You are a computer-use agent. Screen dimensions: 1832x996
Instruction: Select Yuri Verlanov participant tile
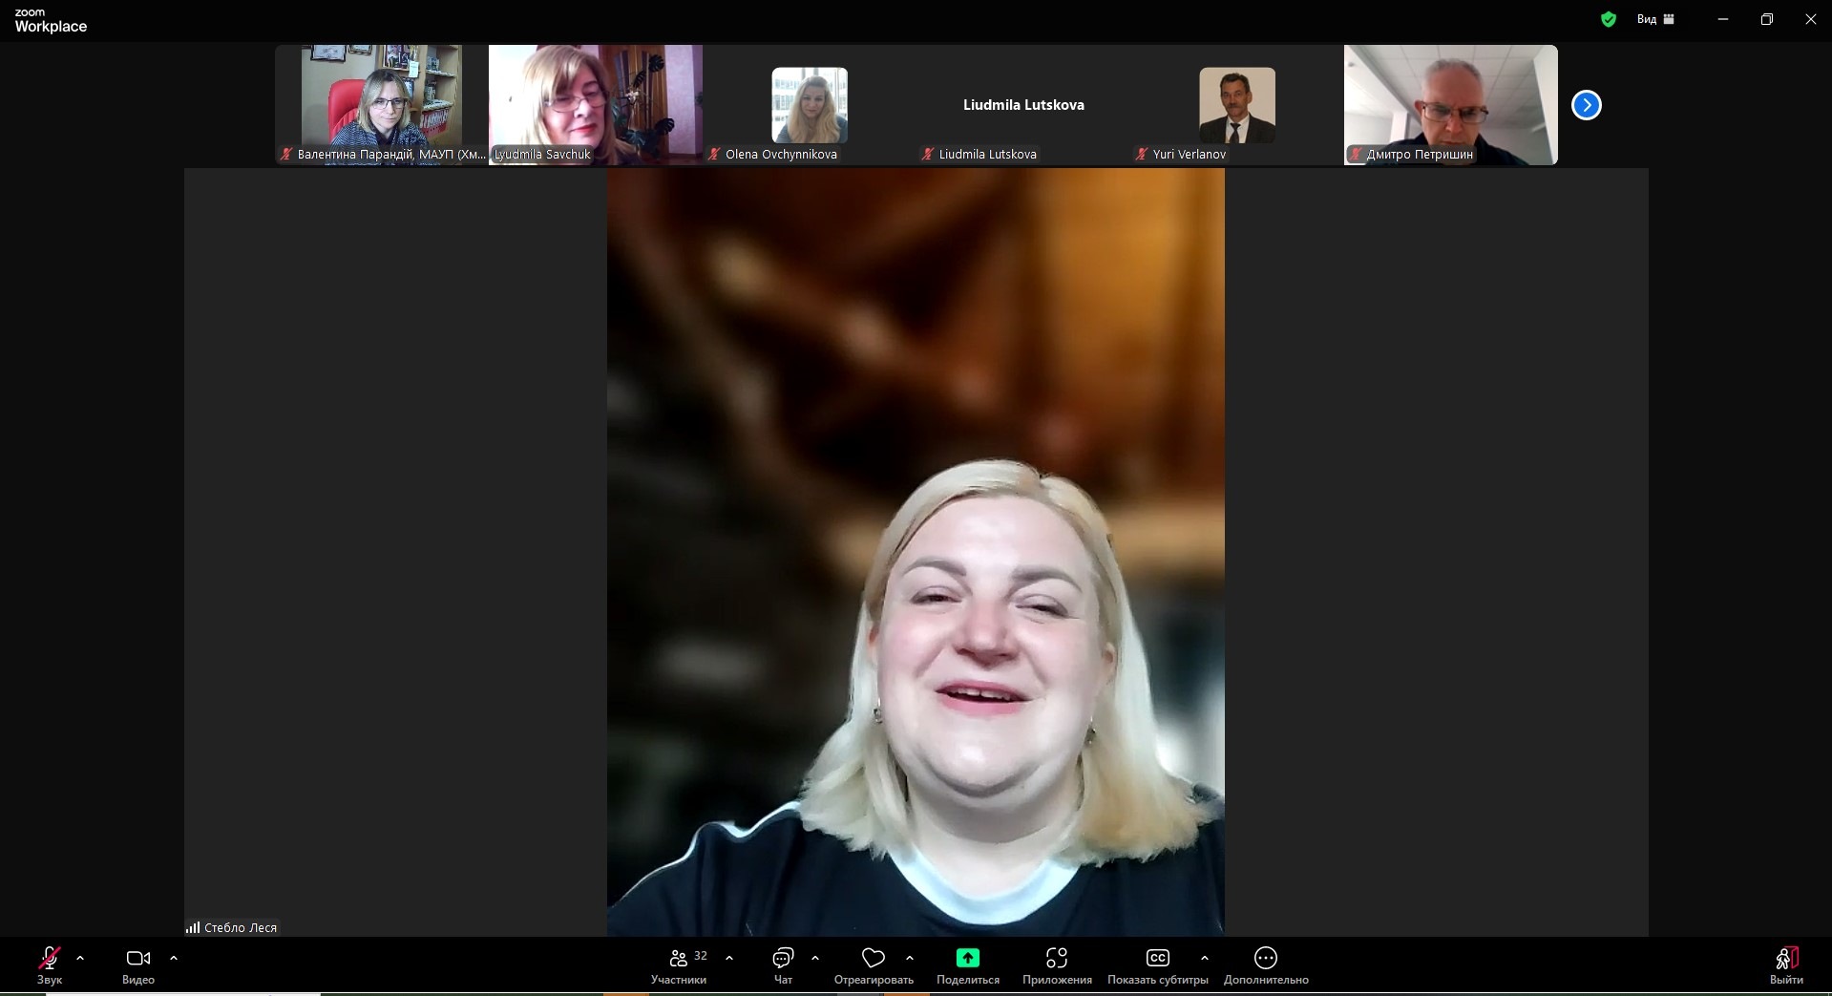(1237, 105)
